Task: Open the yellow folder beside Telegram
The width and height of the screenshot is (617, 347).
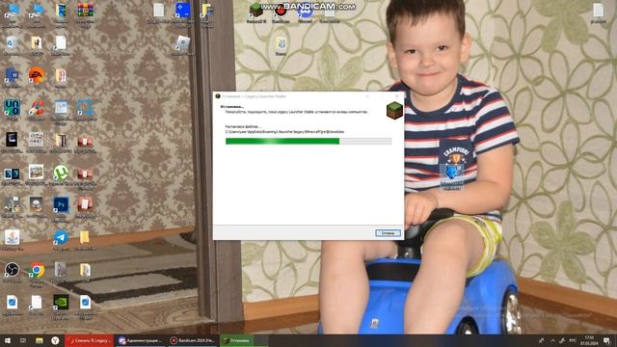Action: click(85, 238)
